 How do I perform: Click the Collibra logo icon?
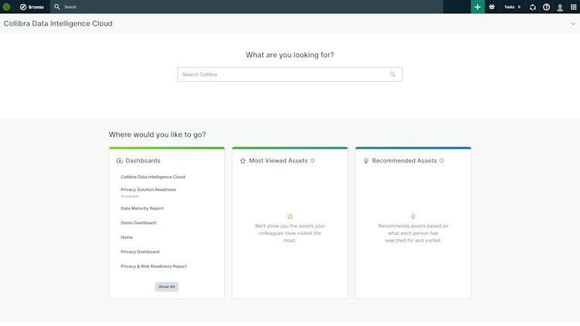[x=6, y=7]
